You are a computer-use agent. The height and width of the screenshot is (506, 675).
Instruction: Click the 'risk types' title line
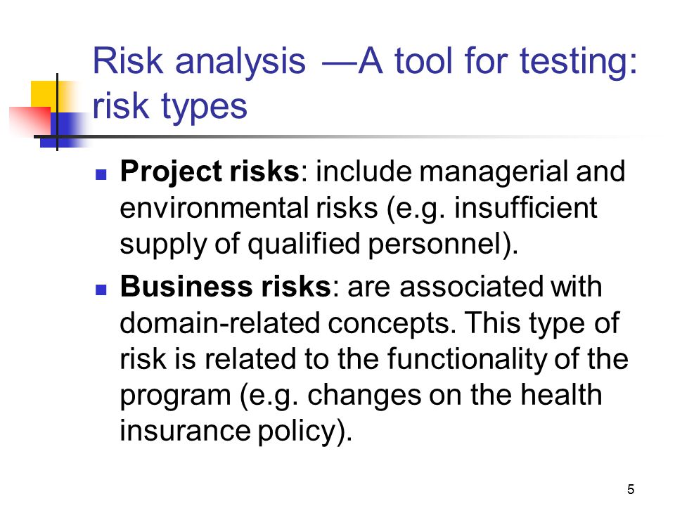click(170, 106)
